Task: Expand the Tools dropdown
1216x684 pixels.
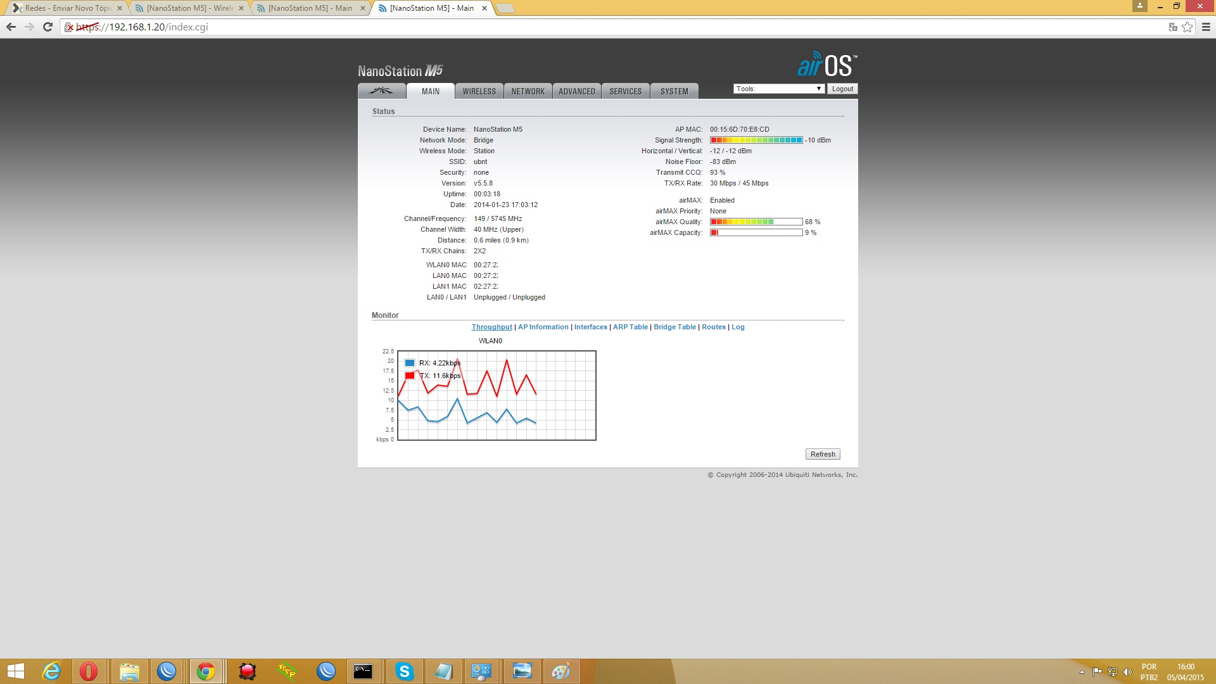Action: click(x=778, y=89)
